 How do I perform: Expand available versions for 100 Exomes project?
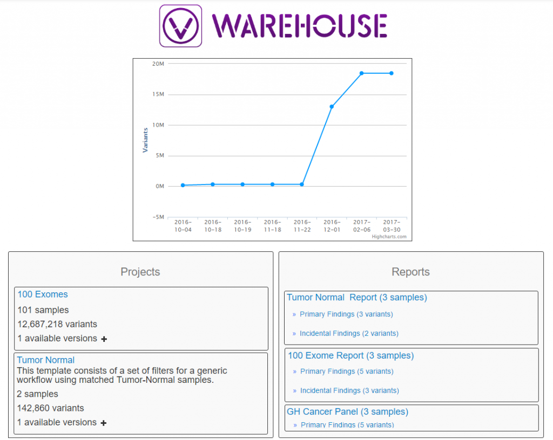(103, 339)
